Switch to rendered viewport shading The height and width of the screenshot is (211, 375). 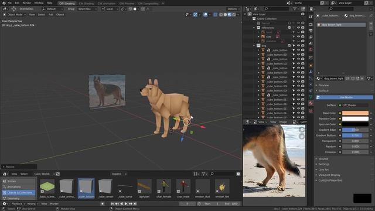click(x=234, y=15)
